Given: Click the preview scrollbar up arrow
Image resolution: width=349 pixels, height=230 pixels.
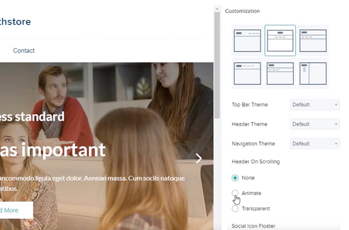Looking at the screenshot, I should click(x=217, y=9).
